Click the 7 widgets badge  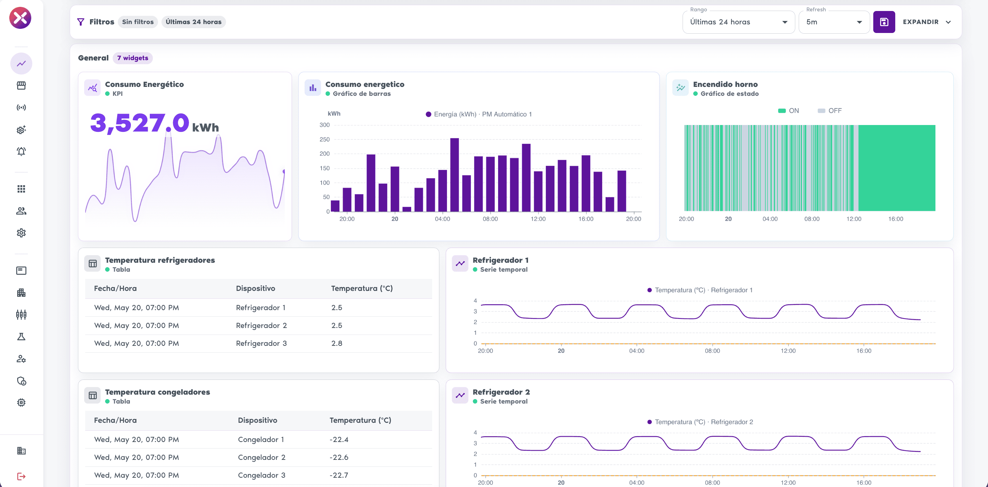pos(132,58)
